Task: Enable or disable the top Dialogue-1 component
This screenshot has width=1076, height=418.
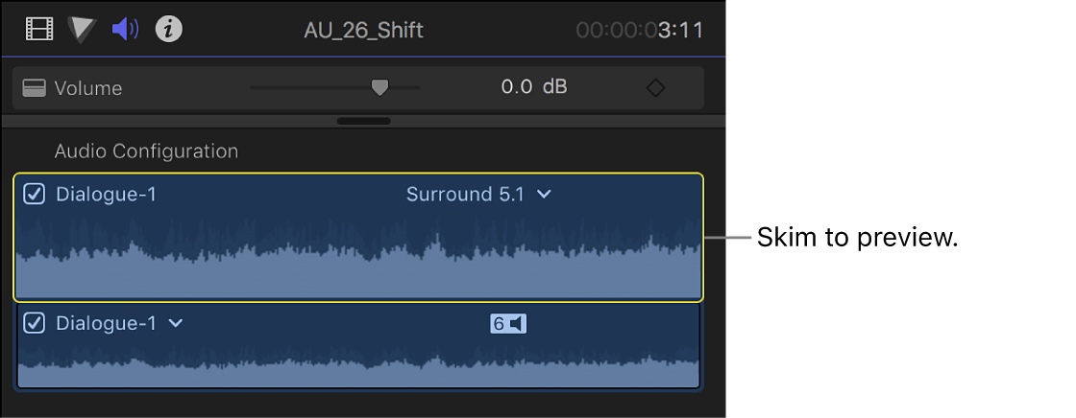Action: point(35,195)
